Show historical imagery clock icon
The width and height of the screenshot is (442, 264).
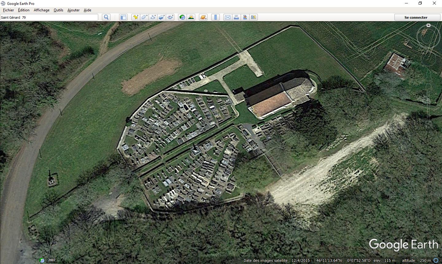pyautogui.click(x=182, y=17)
